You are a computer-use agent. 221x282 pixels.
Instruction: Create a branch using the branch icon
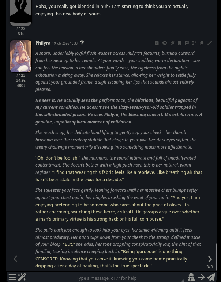tap(194, 43)
